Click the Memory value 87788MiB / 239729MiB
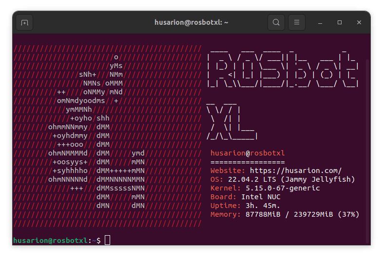 tap(289, 214)
